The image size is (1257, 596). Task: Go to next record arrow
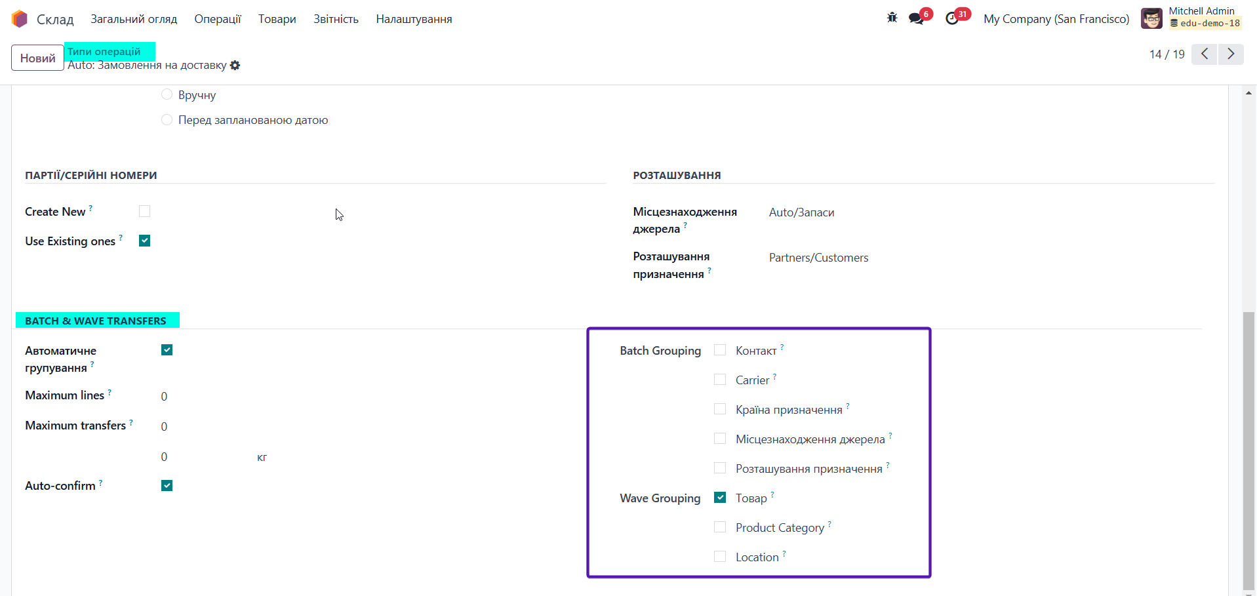[x=1231, y=54]
